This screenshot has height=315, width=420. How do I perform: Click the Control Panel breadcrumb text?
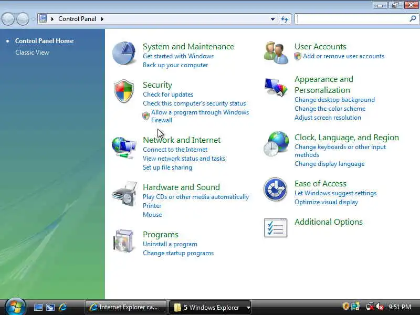click(x=77, y=19)
